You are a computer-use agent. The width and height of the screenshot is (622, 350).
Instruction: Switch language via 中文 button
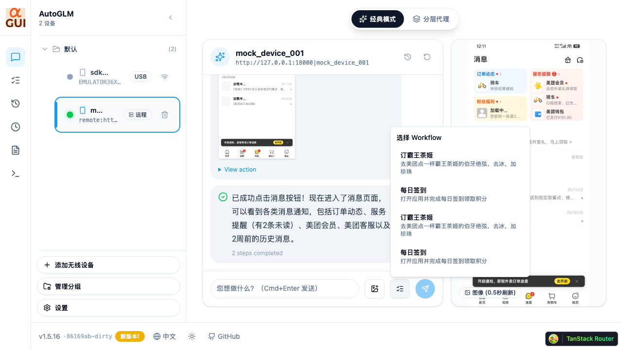165,336
